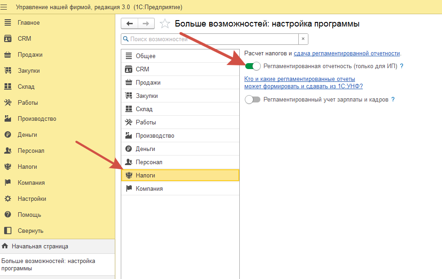Click the Деньги ruble icon in settings list
This screenshot has height=279, width=442.
128,149
